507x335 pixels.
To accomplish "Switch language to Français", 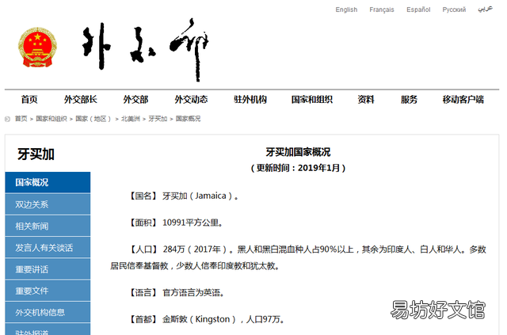I will click(x=382, y=10).
